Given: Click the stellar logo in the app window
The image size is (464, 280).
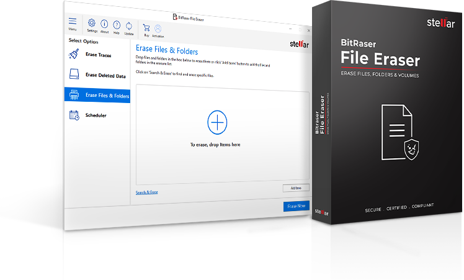Looking at the screenshot, I should [299, 44].
